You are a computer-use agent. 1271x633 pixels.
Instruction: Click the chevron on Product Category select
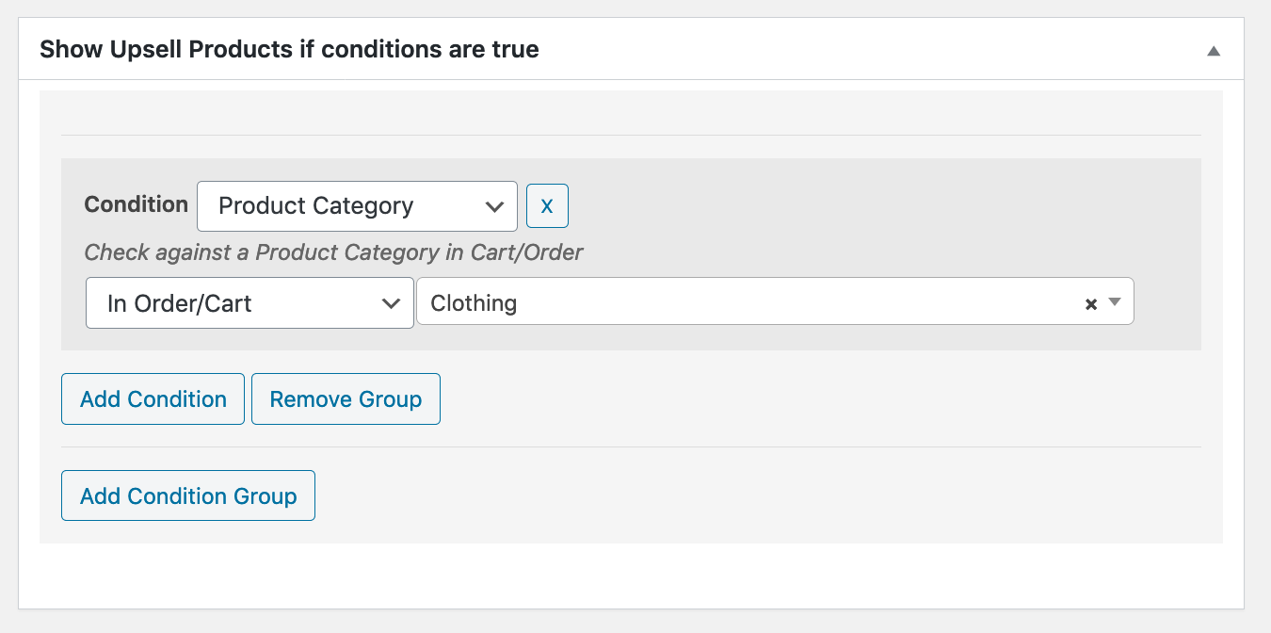[493, 206]
